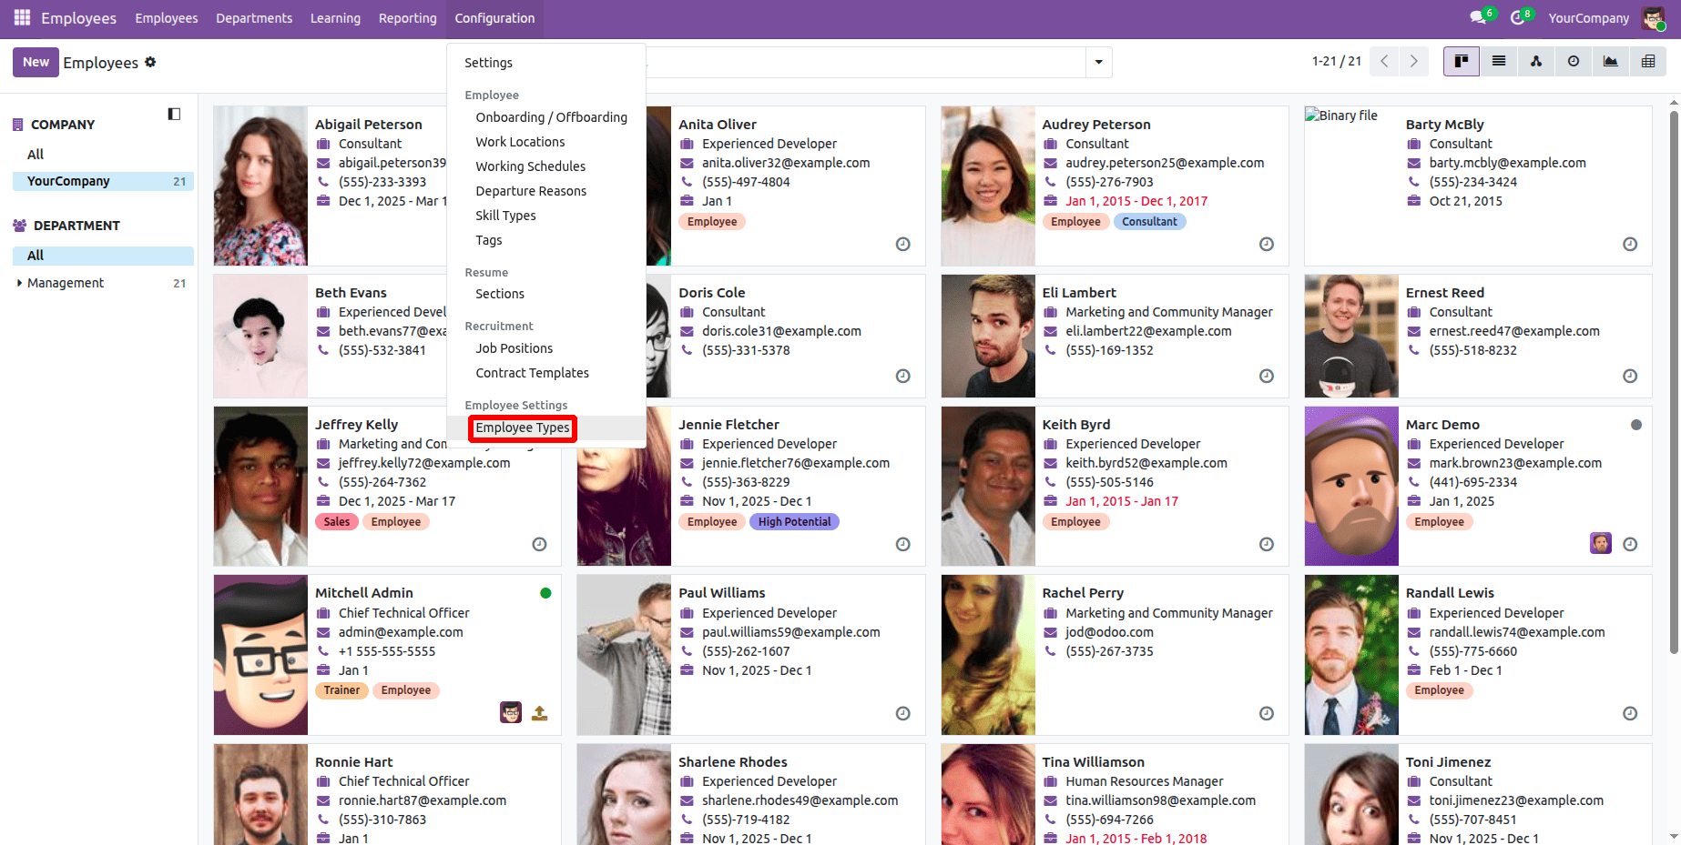This screenshot has width=1681, height=845.
Task: Open the user account menu avatar
Action: point(1653,17)
